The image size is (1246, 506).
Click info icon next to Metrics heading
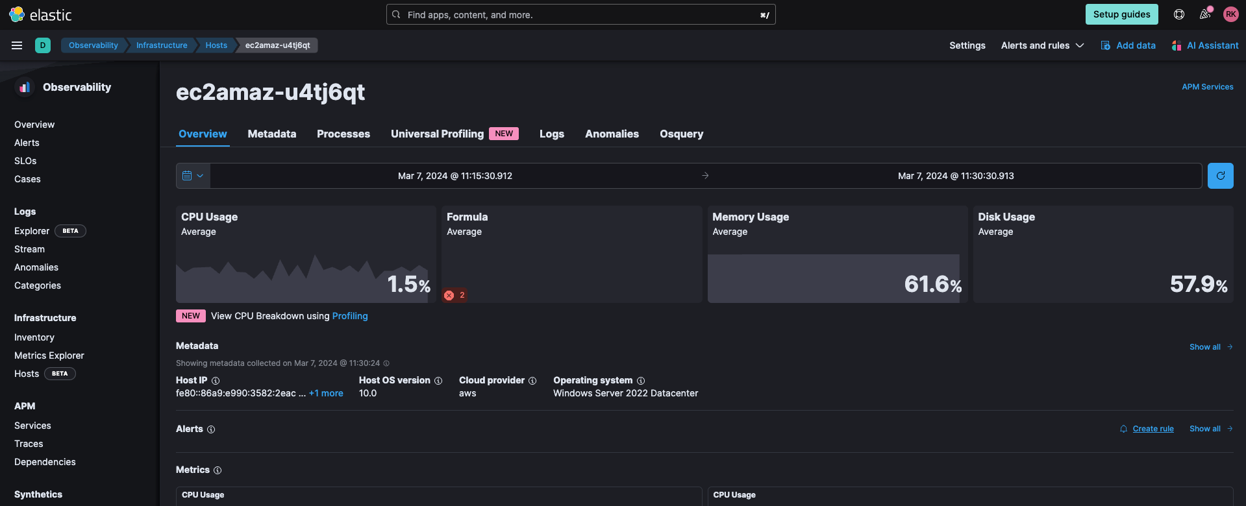(218, 470)
